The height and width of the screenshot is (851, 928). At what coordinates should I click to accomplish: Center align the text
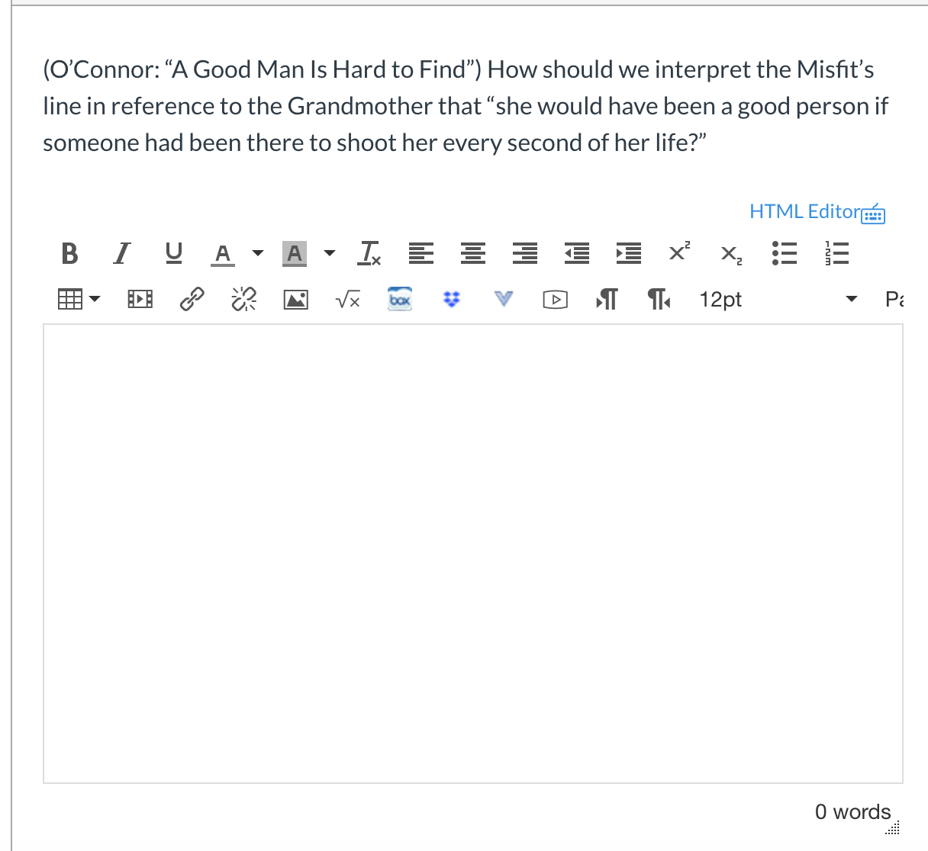click(473, 253)
